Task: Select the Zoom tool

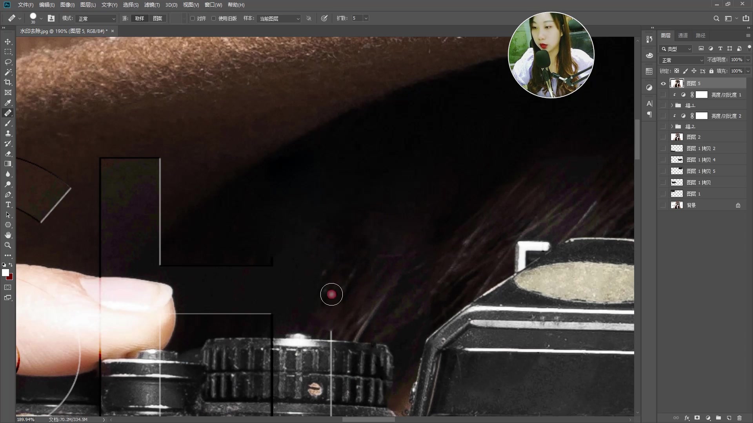Action: coord(8,245)
